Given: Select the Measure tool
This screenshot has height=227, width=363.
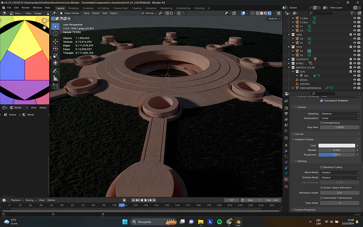Looking at the screenshot, I should coord(55,78).
